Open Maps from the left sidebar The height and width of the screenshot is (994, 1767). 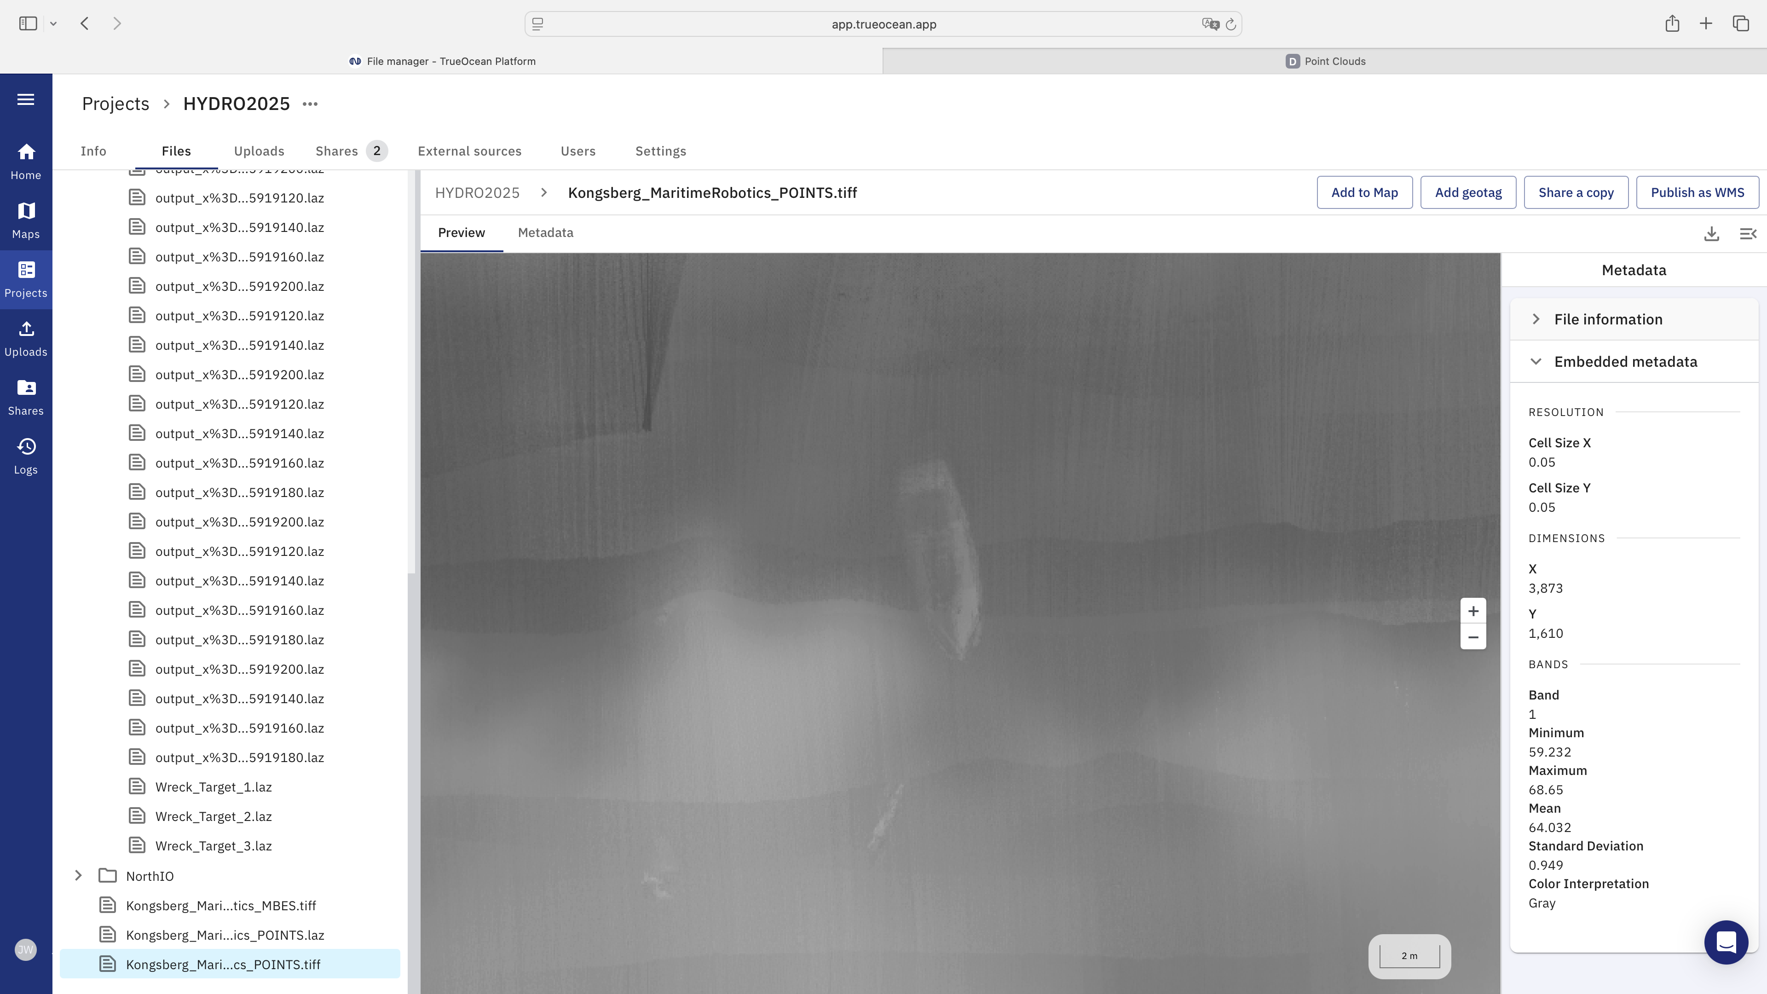point(25,220)
